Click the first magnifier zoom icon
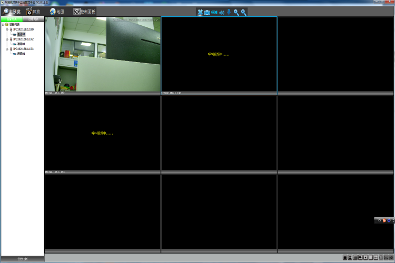395x263 pixels. click(x=236, y=12)
